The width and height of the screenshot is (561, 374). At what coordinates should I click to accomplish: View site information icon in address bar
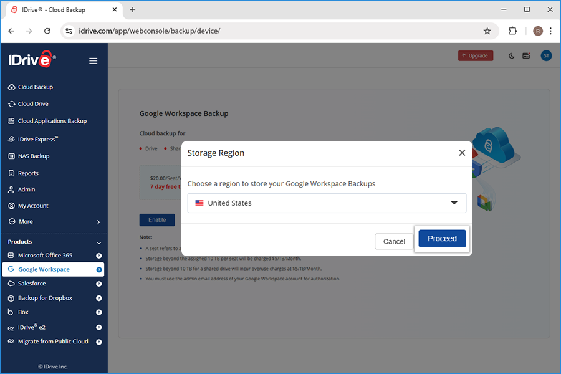click(x=69, y=31)
